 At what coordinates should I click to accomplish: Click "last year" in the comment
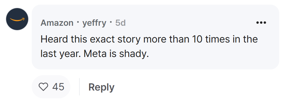(x=60, y=54)
